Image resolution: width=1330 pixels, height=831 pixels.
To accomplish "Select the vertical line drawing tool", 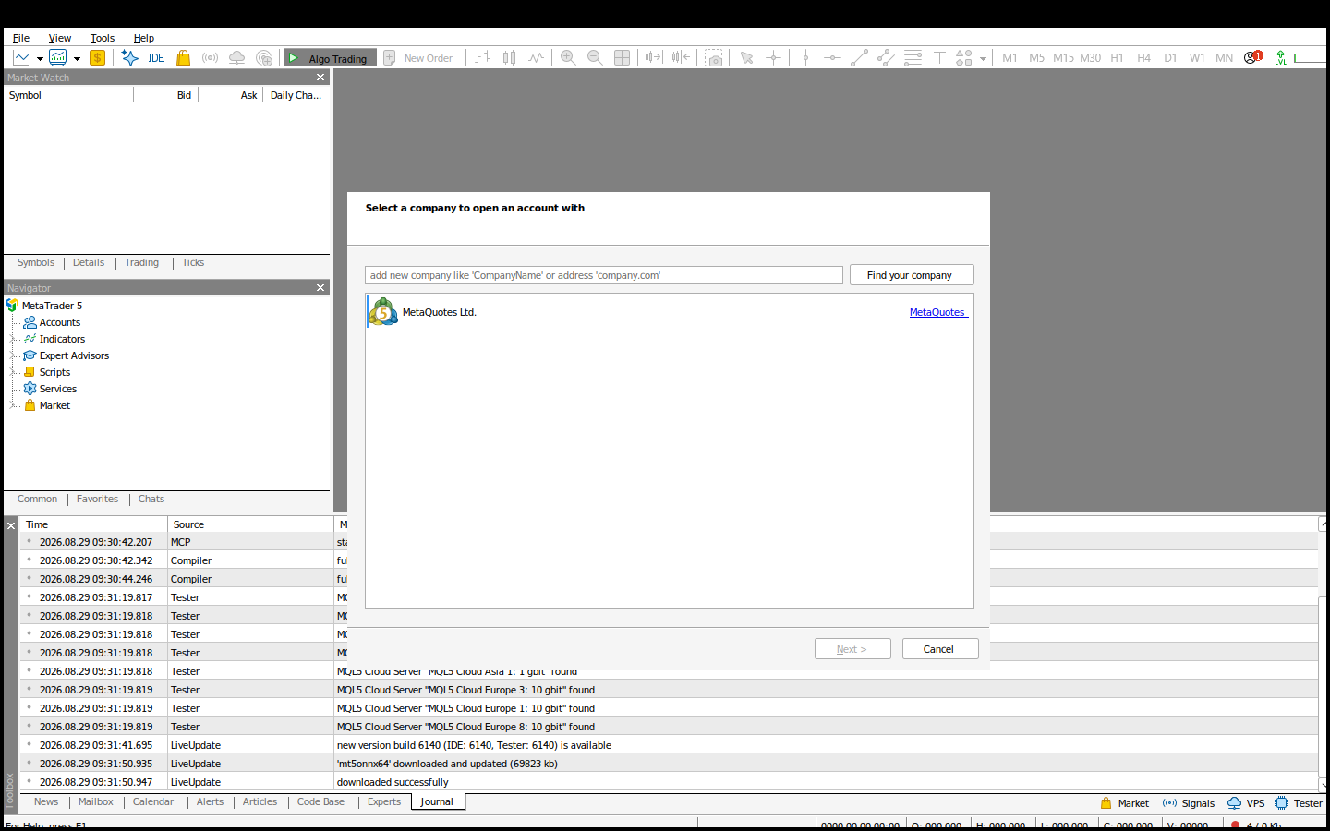I will [805, 57].
